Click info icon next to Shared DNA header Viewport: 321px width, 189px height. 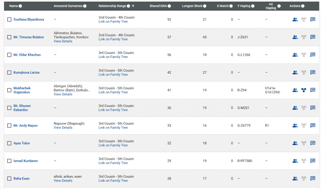pyautogui.click(x=169, y=6)
